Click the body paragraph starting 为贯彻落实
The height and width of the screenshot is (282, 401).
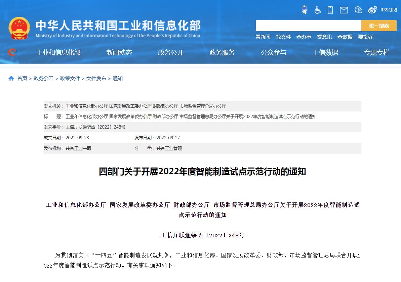pos(202,260)
